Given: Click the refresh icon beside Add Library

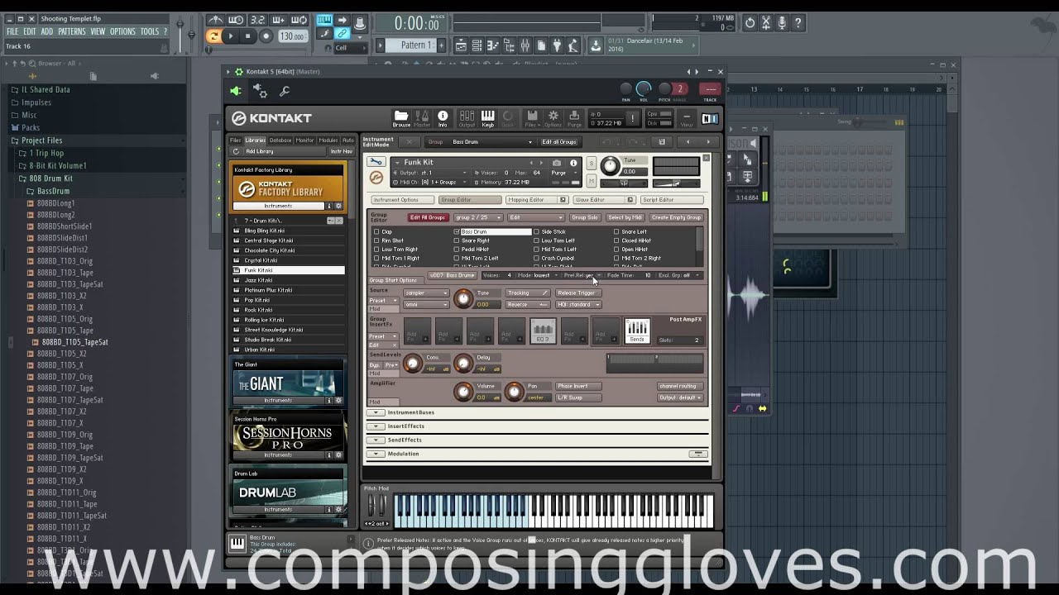Looking at the screenshot, I should pyautogui.click(x=236, y=151).
